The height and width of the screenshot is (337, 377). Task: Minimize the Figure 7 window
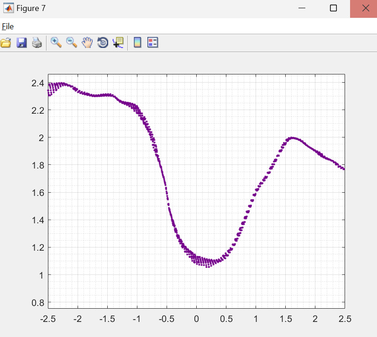[x=302, y=8]
